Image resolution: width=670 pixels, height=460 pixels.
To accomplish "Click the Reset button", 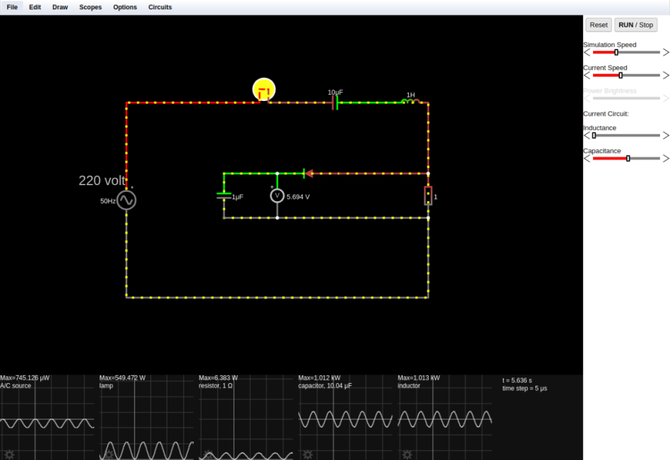I will tap(598, 25).
